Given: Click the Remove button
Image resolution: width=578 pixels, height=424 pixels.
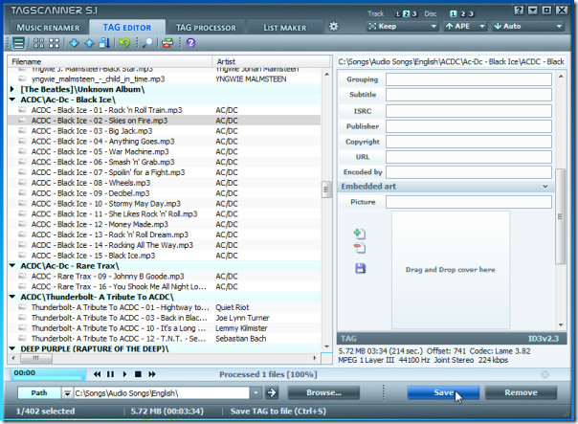Looking at the screenshot, I should coord(521,392).
